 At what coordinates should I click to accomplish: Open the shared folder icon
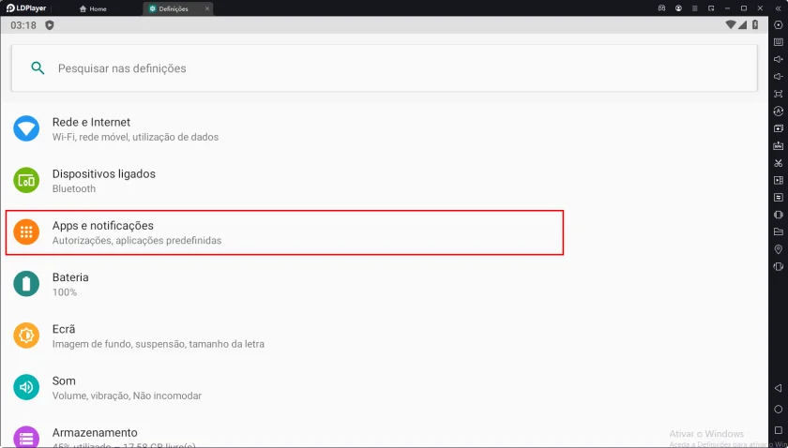(x=779, y=231)
